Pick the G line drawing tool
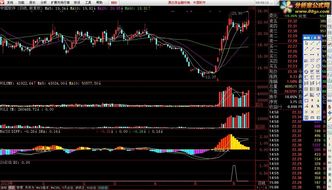Image resolution: width=332 pixels, height=190 pixels. 306,77
